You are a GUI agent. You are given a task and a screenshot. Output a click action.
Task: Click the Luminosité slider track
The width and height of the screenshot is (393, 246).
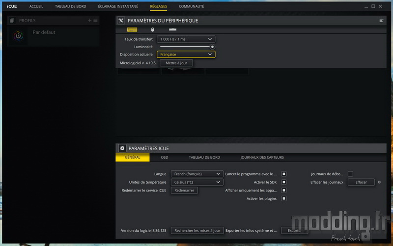186,47
